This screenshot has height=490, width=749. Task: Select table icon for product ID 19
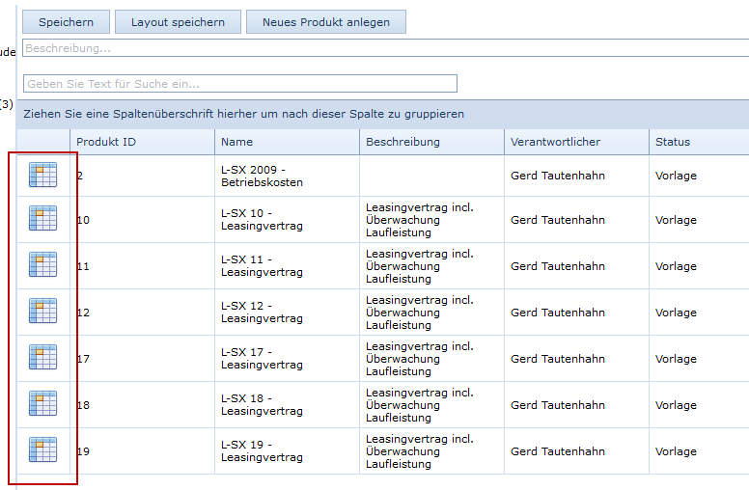(x=43, y=450)
